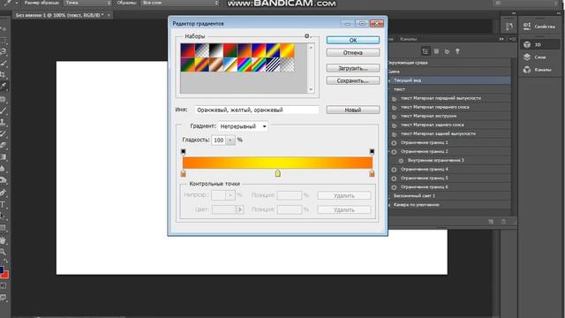This screenshot has width=565, height=318.
Task: Select Окружающая среда row
Action: (x=449, y=63)
